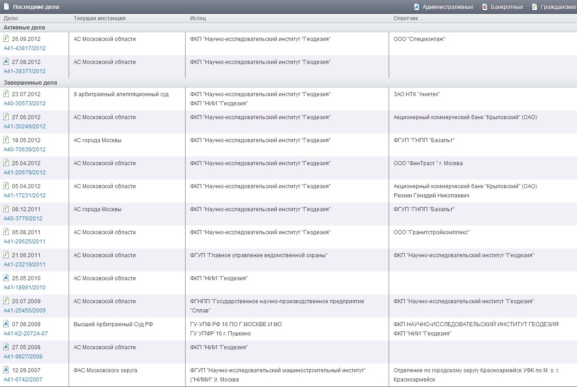Click the civil case icon next to 23.07.2012
This screenshot has height=387, width=577.
[6, 94]
